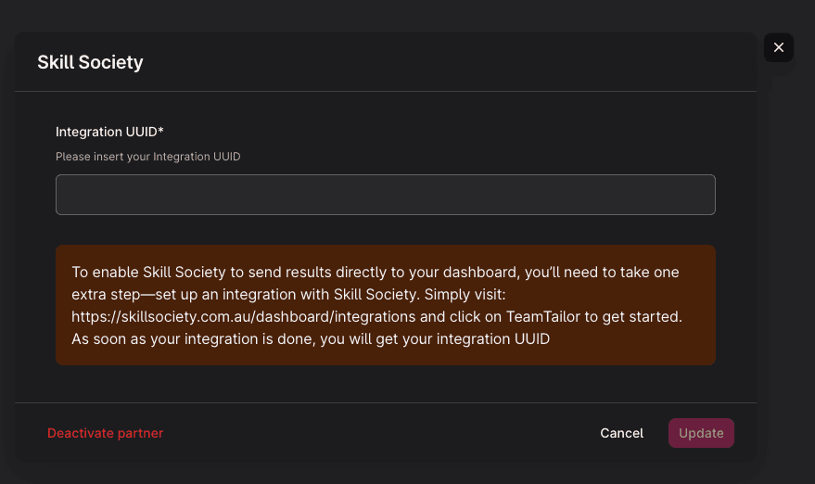815x484 pixels.
Task: Focus the Integration UUID input field
Action: click(385, 195)
